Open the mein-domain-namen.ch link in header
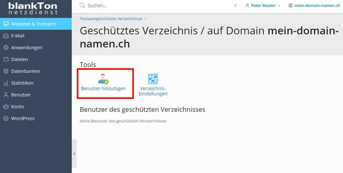This screenshot has height=173, width=343. click(x=317, y=6)
